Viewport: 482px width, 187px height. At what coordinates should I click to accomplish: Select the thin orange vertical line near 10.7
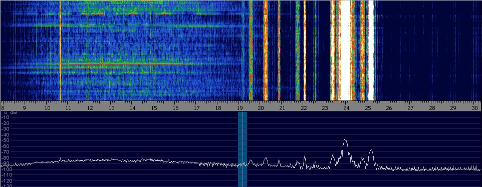60,50
